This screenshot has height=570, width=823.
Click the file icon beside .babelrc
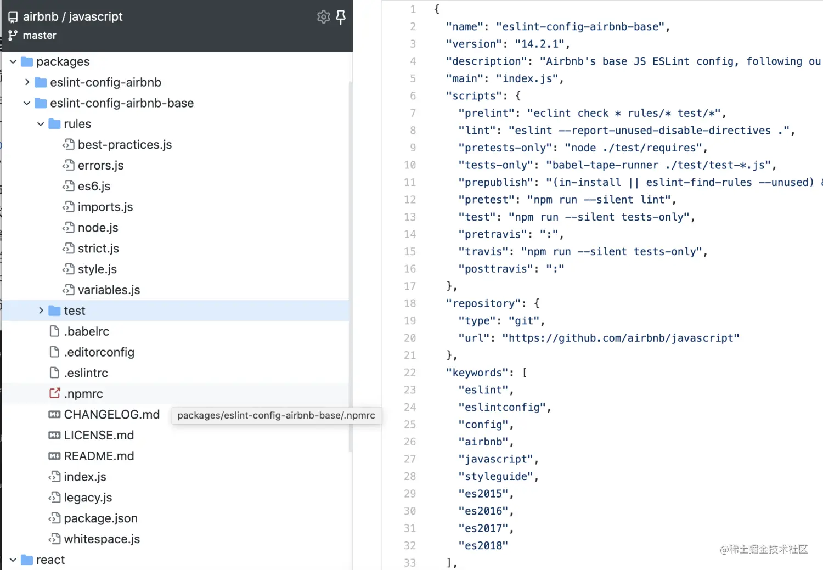[x=54, y=331]
